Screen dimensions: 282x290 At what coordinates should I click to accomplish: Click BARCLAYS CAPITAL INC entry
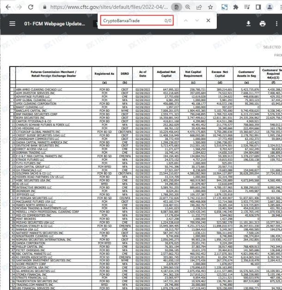point(31,111)
